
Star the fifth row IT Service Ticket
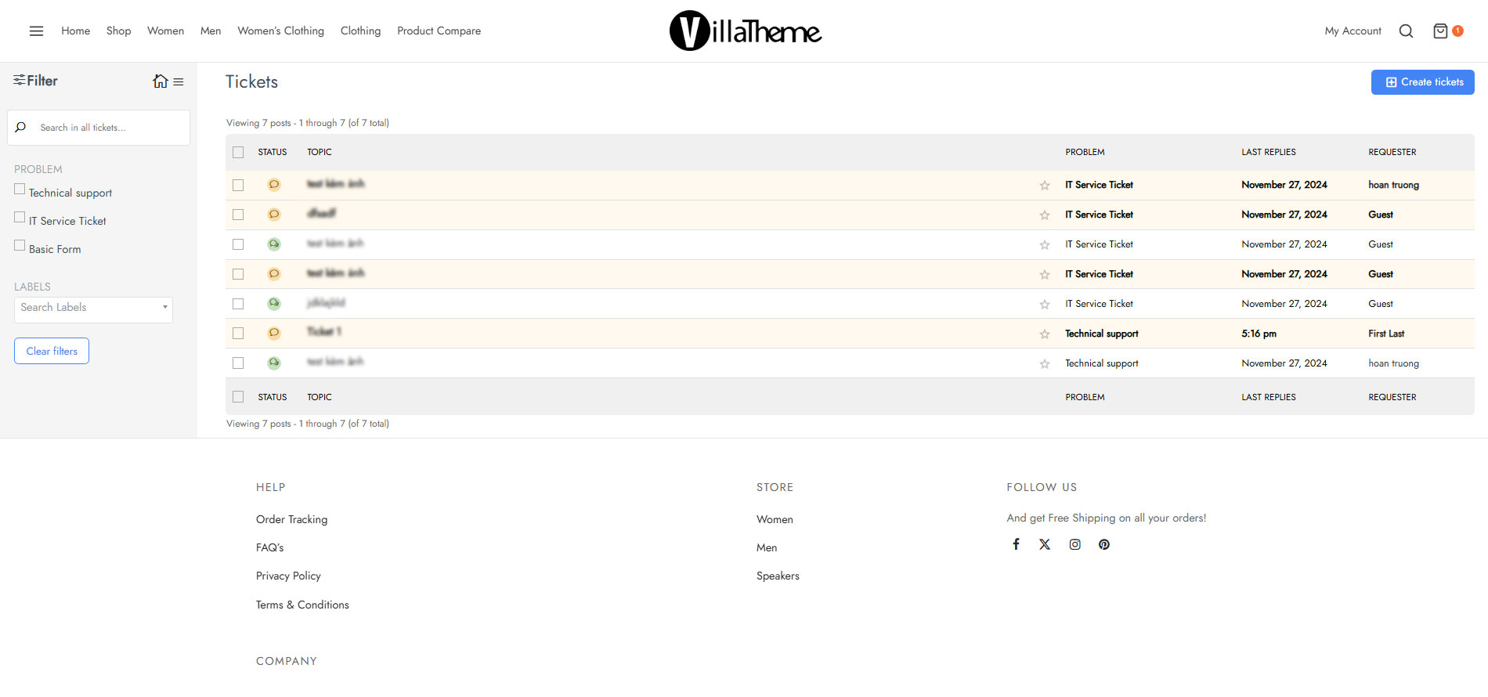pyautogui.click(x=1044, y=305)
